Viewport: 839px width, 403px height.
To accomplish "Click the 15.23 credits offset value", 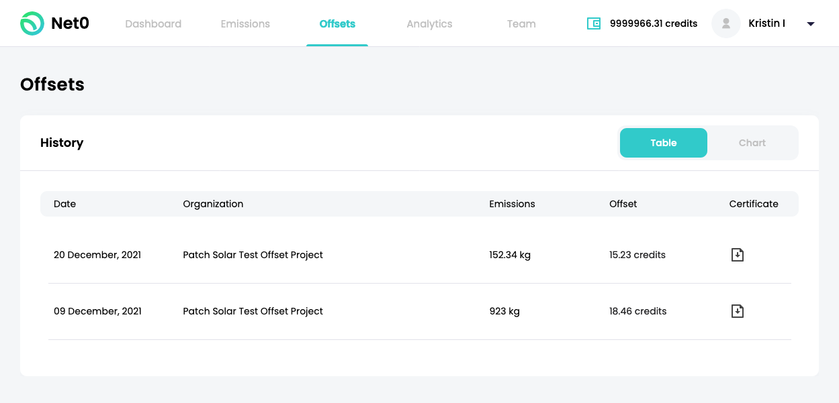I will (637, 255).
